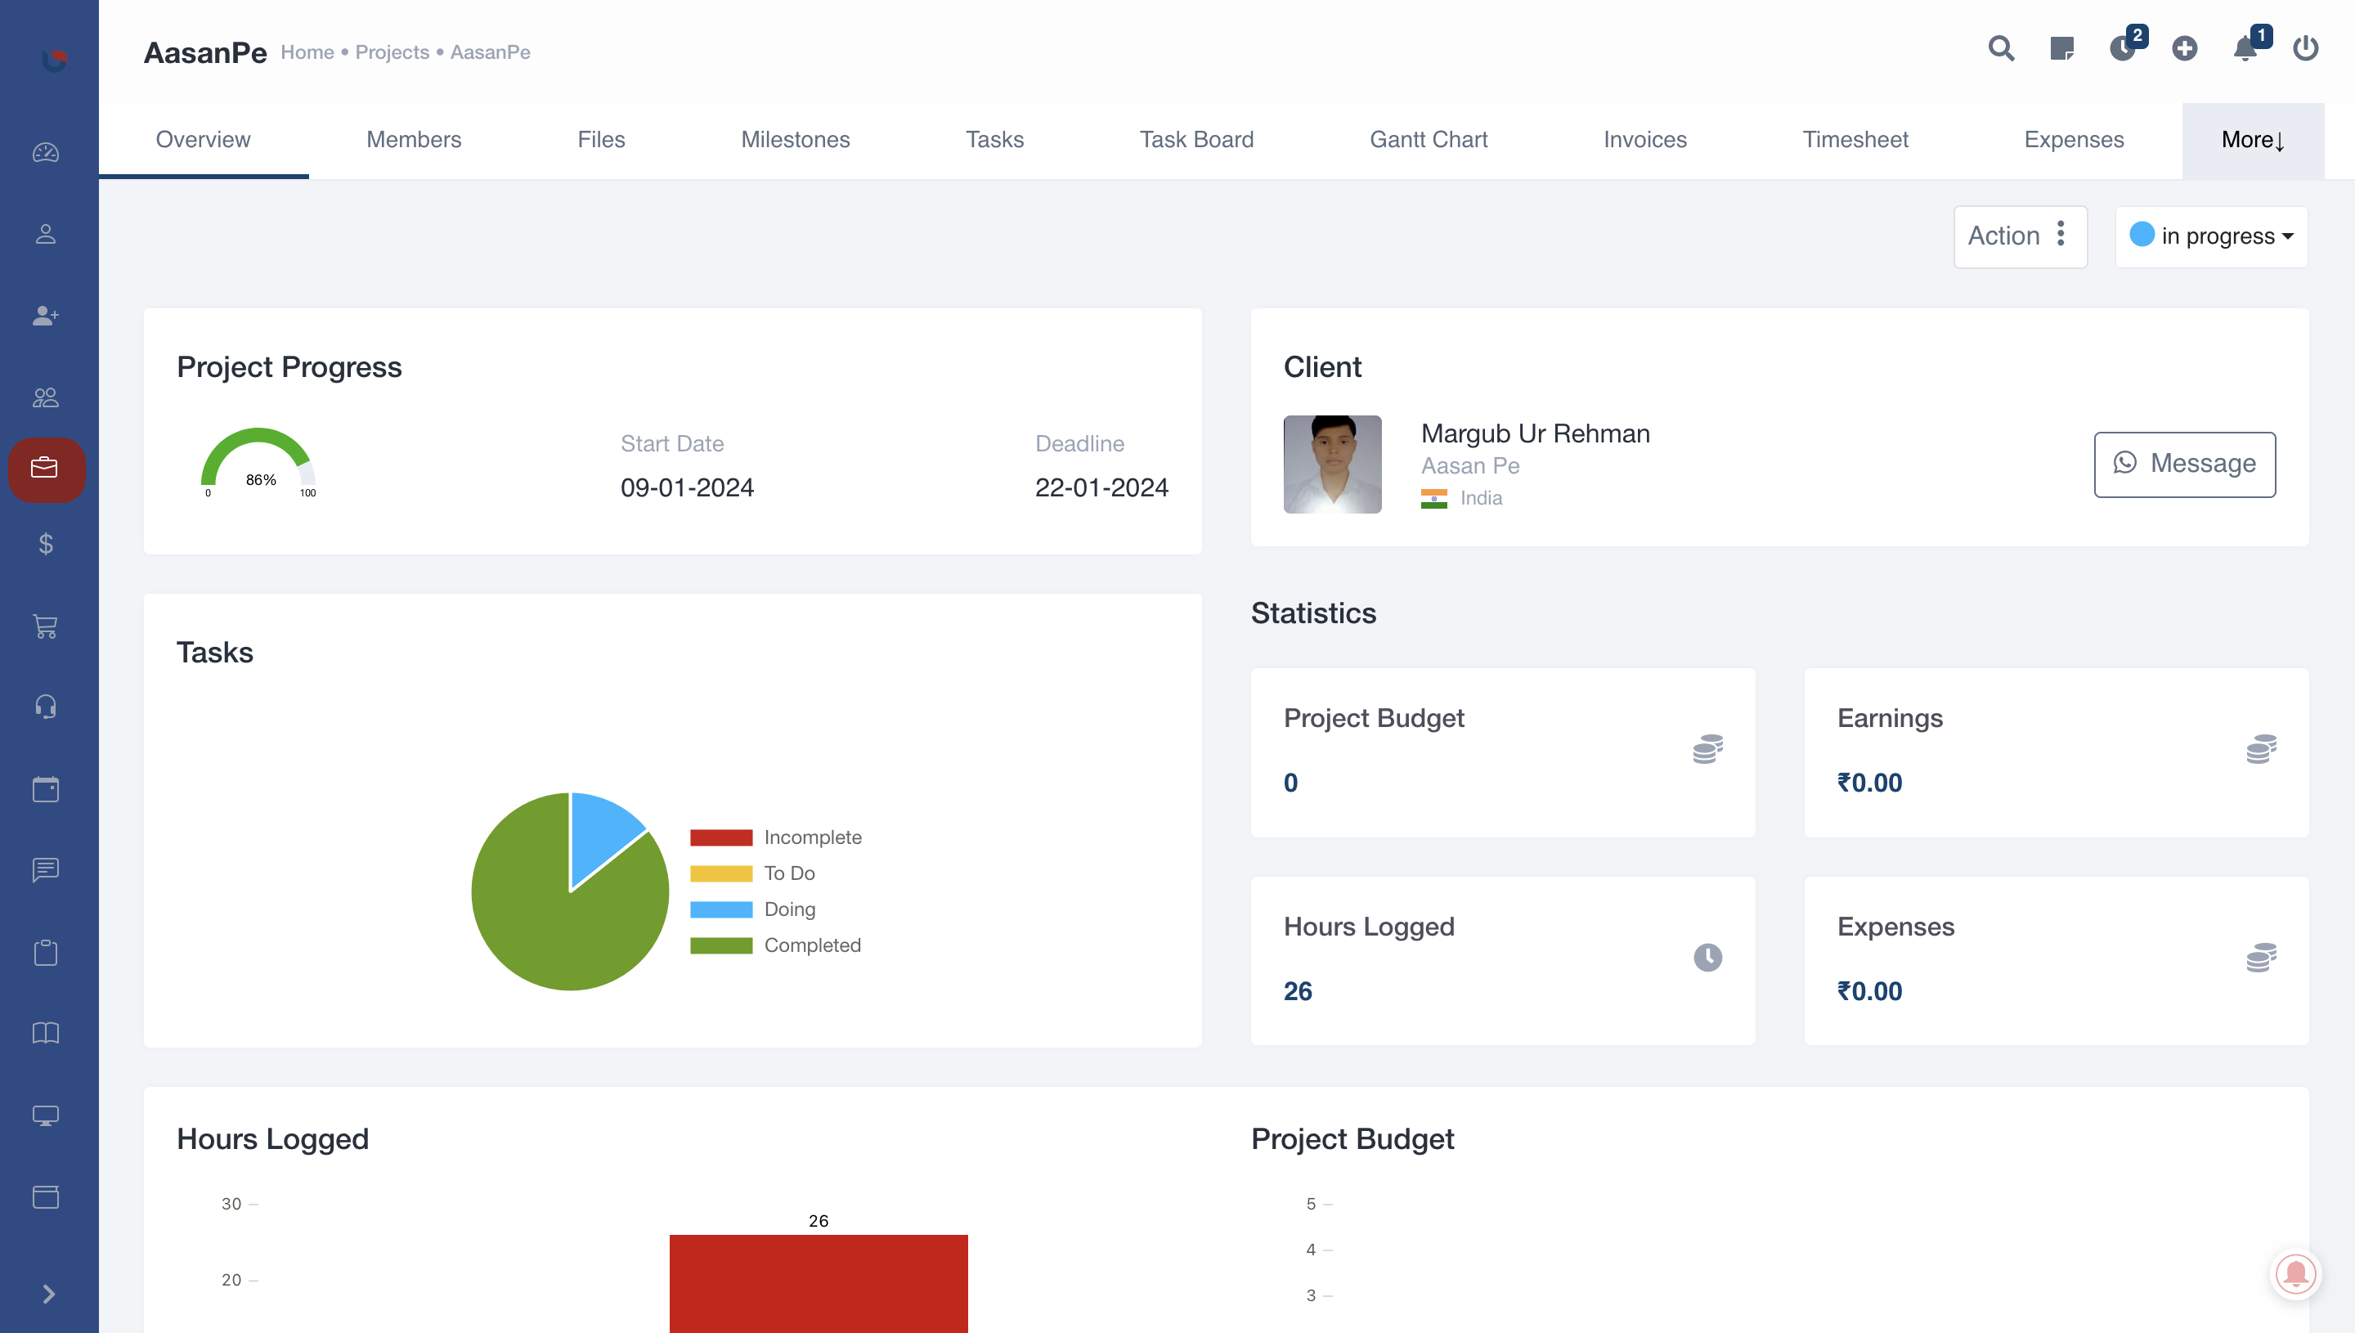Expand the sidebar with bottom chevron

(48, 1294)
